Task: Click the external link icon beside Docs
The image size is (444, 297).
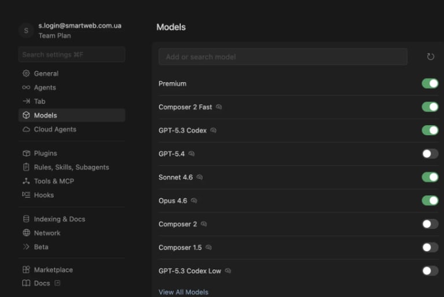Action: point(57,283)
